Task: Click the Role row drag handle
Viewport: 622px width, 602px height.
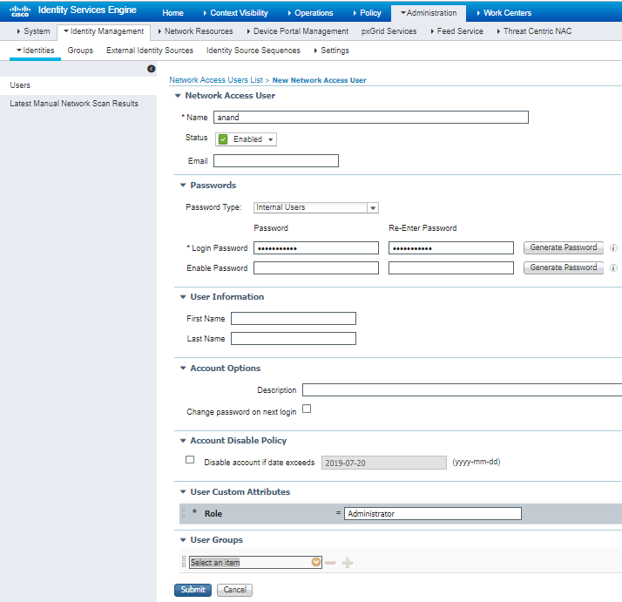Action: tap(184, 513)
